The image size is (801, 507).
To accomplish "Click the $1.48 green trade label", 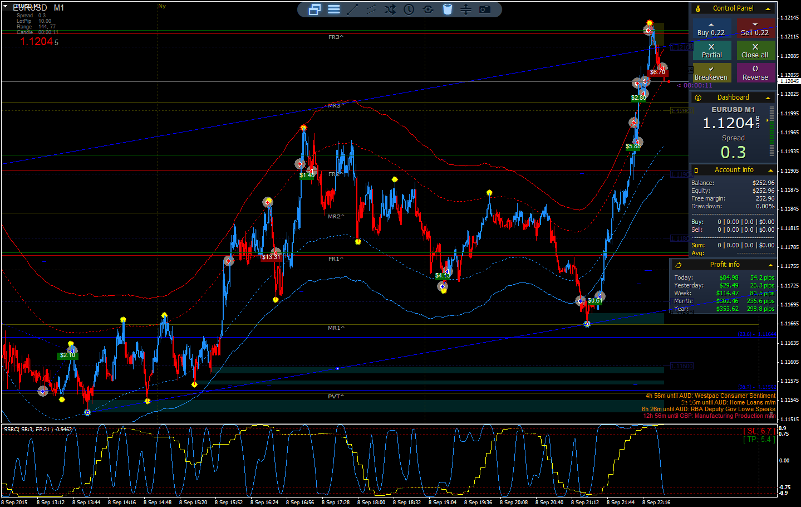I will point(307,175).
